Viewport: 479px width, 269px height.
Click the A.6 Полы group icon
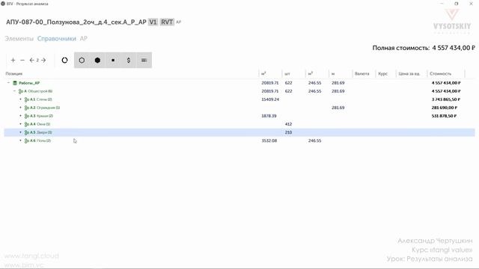click(27, 140)
